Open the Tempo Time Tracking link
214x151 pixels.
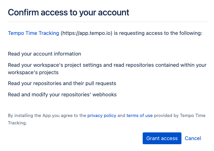(x=33, y=33)
